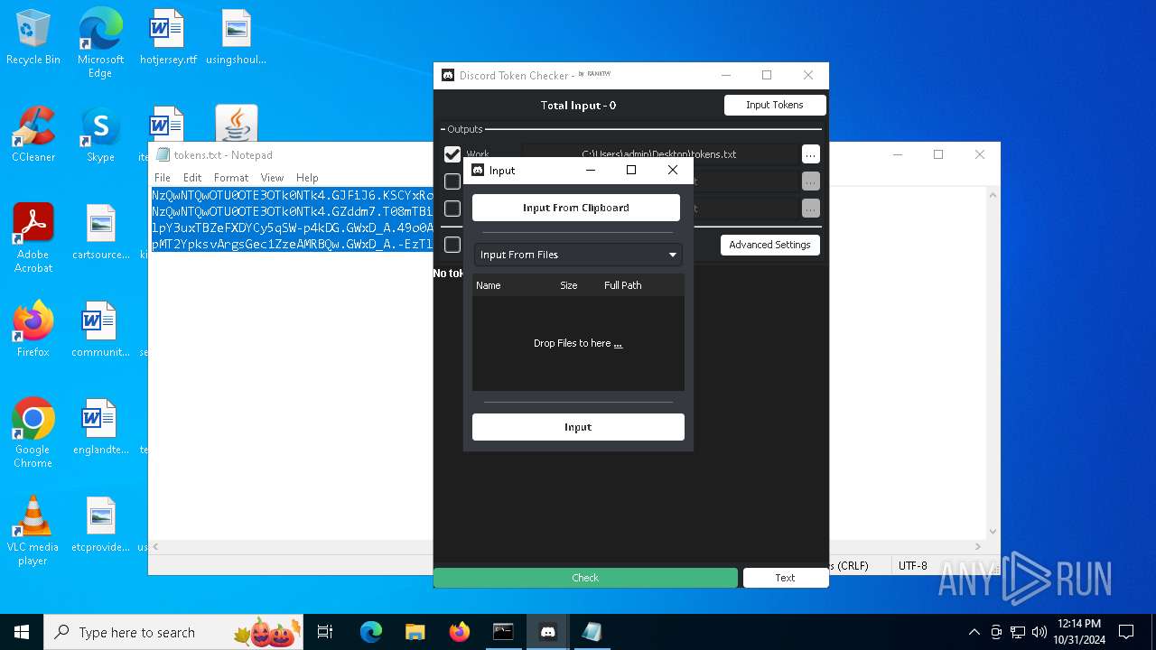Select the usingshoul... image file on desktop

pos(236,38)
